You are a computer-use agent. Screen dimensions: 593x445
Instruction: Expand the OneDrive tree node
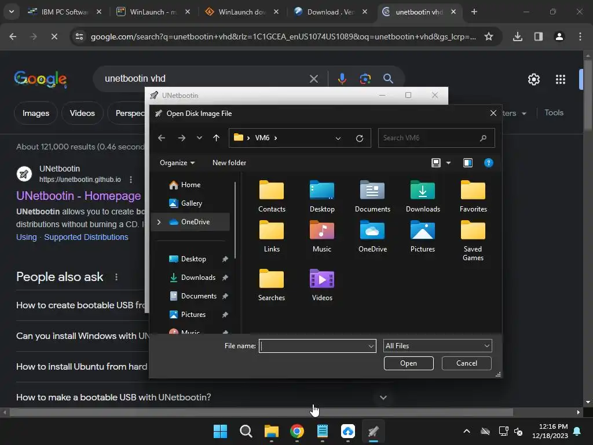[159, 222]
